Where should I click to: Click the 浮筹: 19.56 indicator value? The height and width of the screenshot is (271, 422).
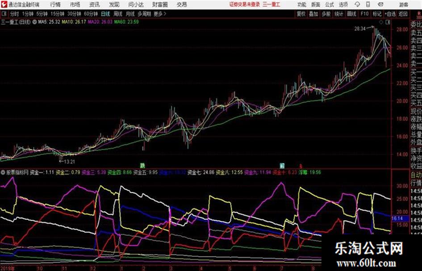[310, 172]
